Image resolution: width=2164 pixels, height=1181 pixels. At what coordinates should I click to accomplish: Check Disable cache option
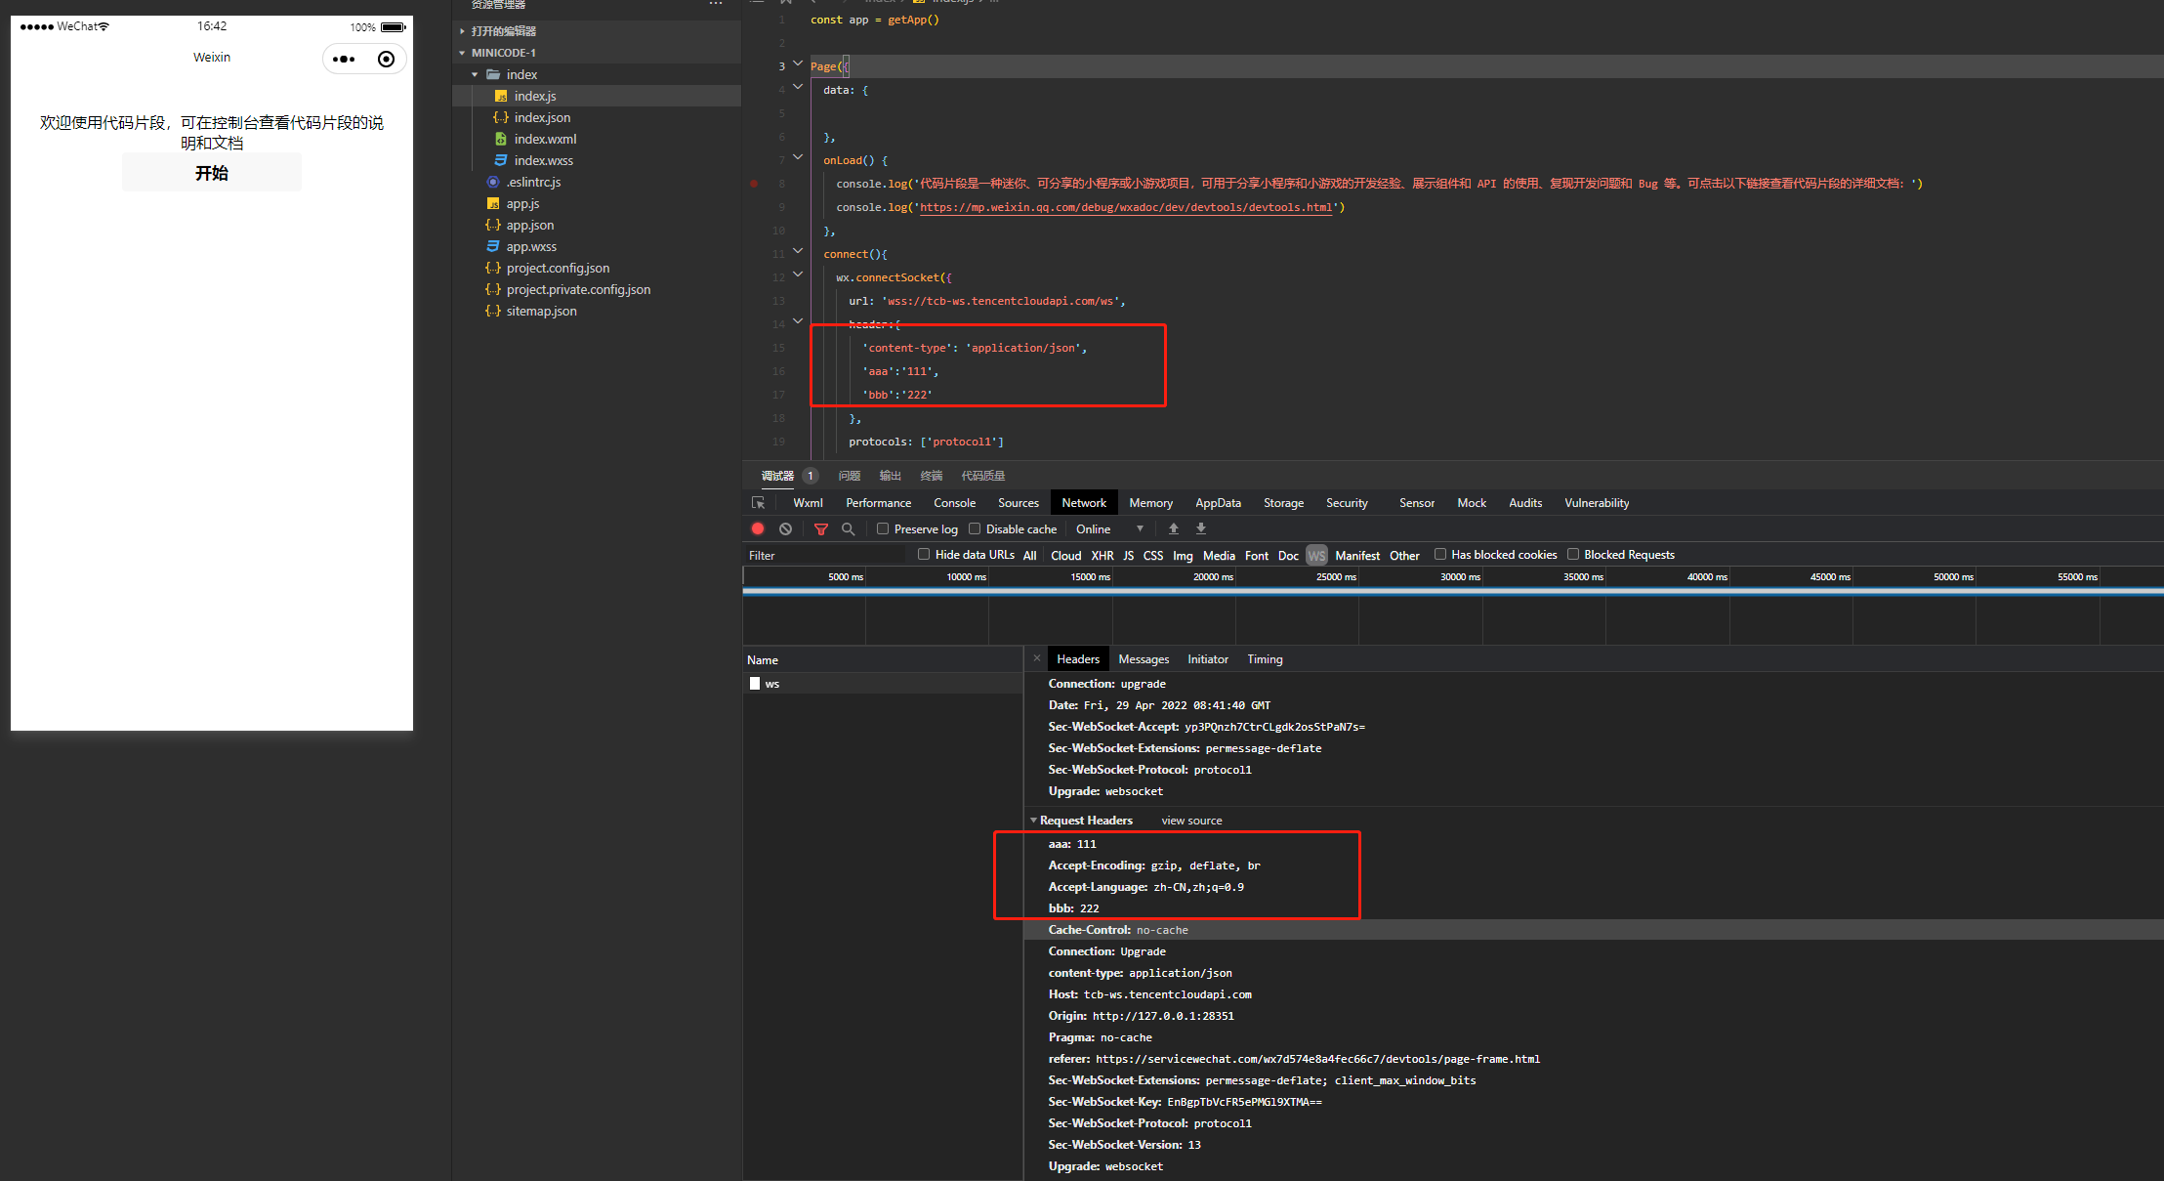(x=975, y=528)
